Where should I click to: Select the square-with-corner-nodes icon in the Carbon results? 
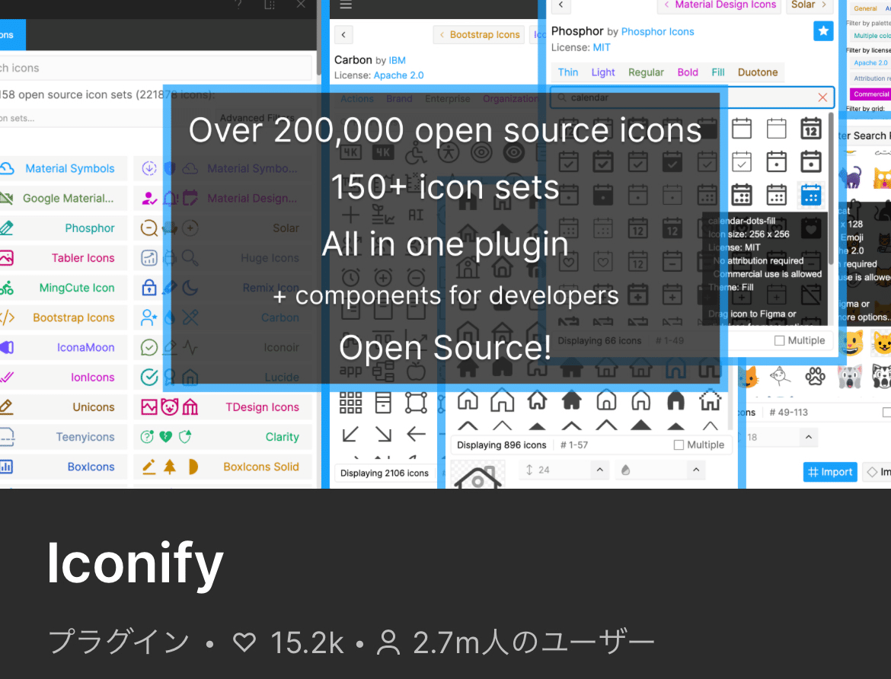(x=416, y=402)
